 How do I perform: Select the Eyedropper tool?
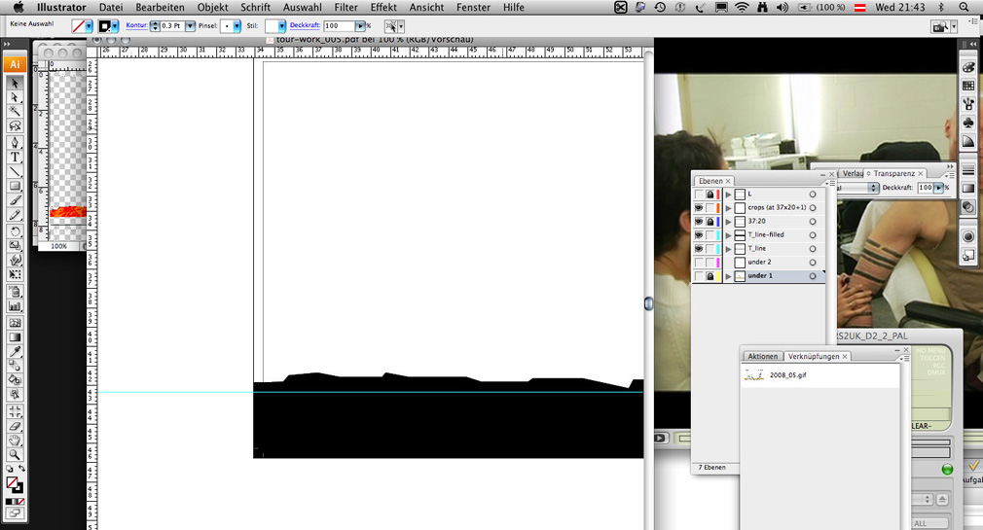click(15, 351)
